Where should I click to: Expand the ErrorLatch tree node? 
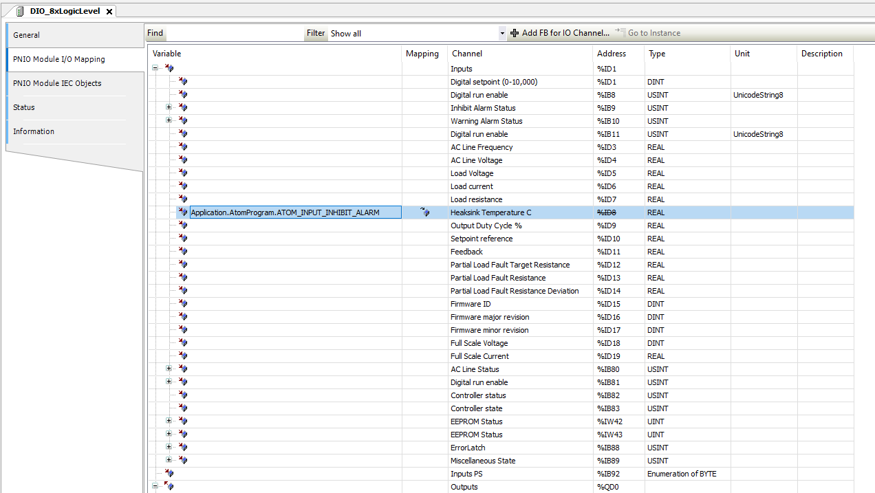coord(169,448)
